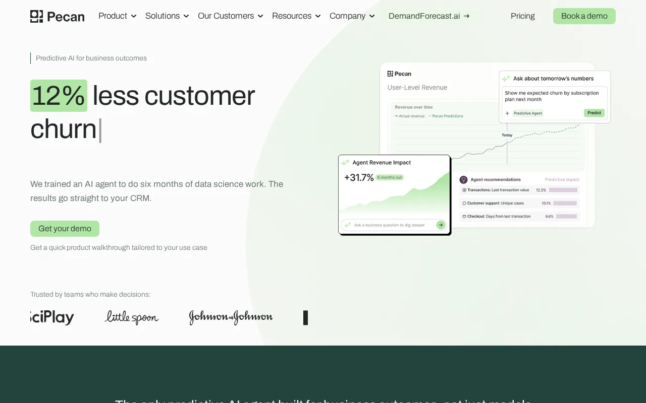
Task: Expand the Company menu chevron
Action: point(372,16)
